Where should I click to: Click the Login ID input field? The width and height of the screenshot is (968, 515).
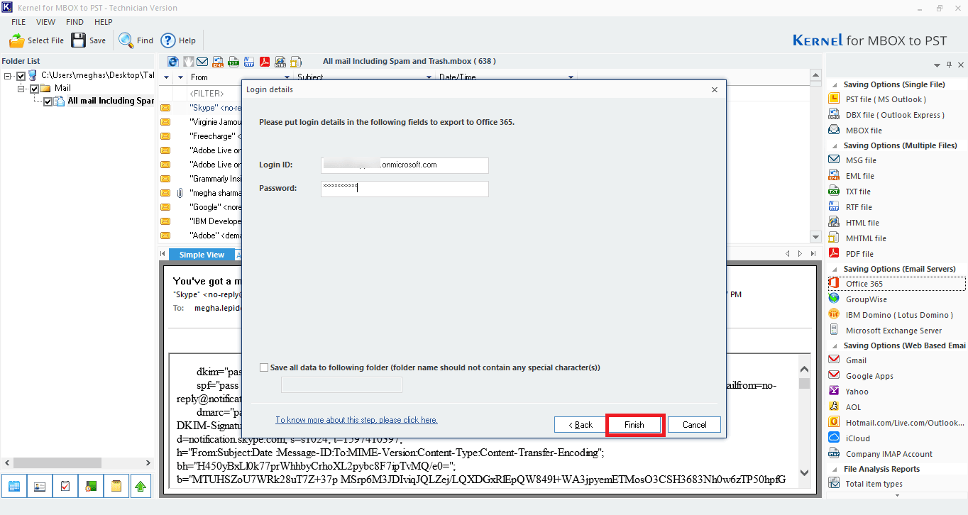coord(405,165)
